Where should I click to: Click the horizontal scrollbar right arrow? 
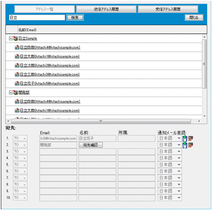pos(199,121)
